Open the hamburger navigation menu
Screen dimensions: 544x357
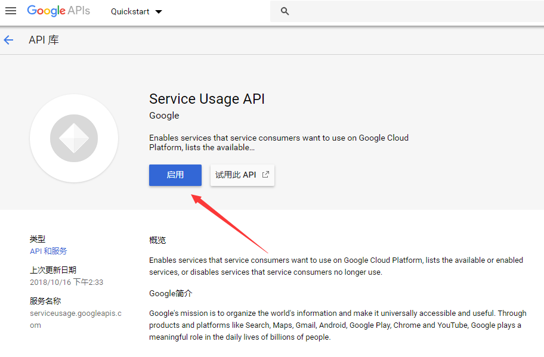(11, 11)
